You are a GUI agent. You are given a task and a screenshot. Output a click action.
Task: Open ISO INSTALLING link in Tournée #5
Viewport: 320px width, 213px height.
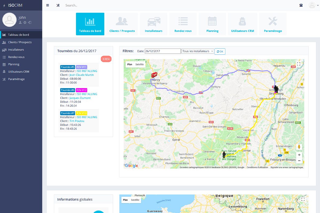[x=87, y=71]
